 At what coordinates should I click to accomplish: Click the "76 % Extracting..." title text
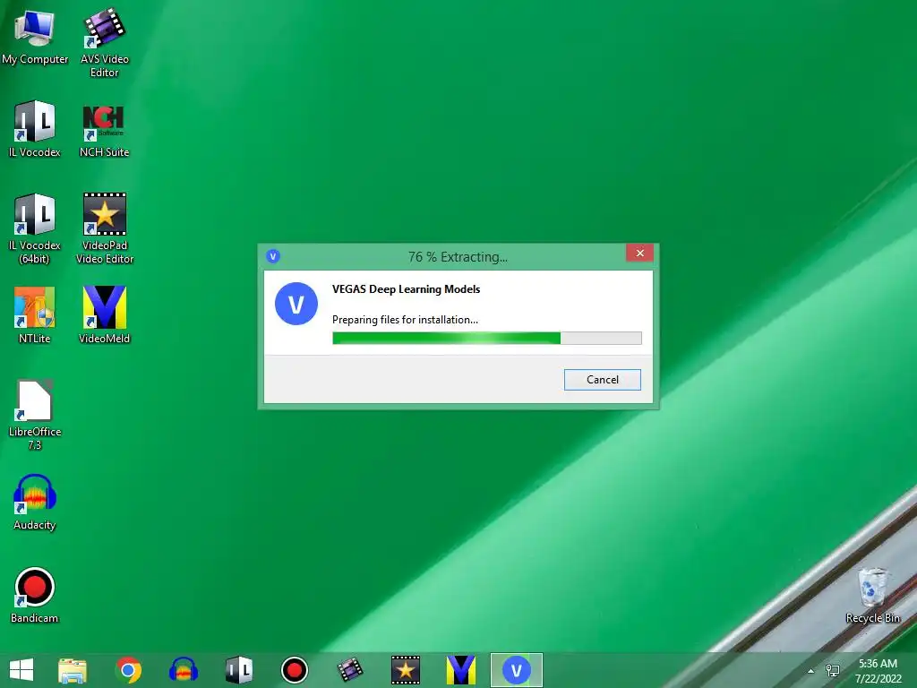pyautogui.click(x=458, y=257)
